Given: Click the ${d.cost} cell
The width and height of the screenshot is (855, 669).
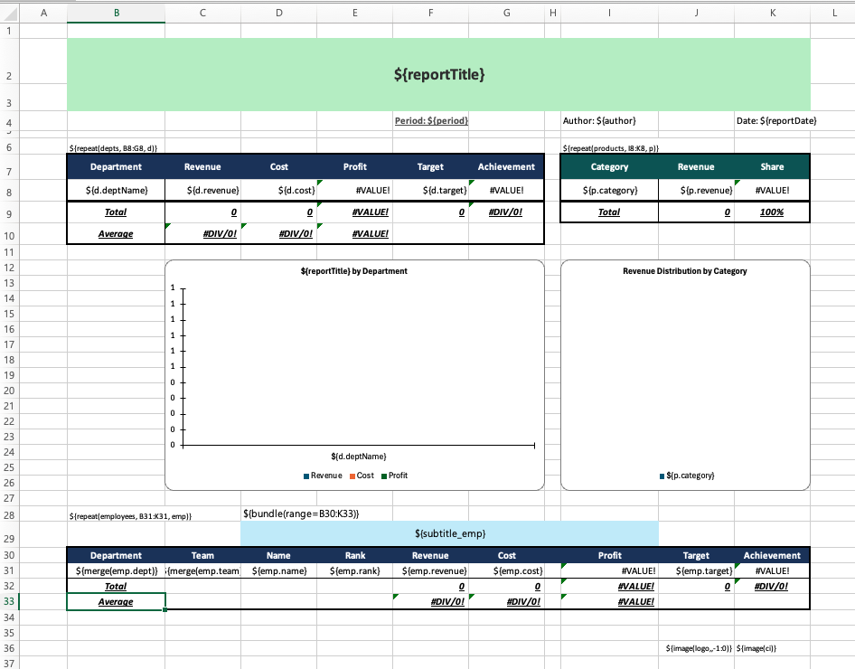Looking at the screenshot, I should [x=278, y=190].
